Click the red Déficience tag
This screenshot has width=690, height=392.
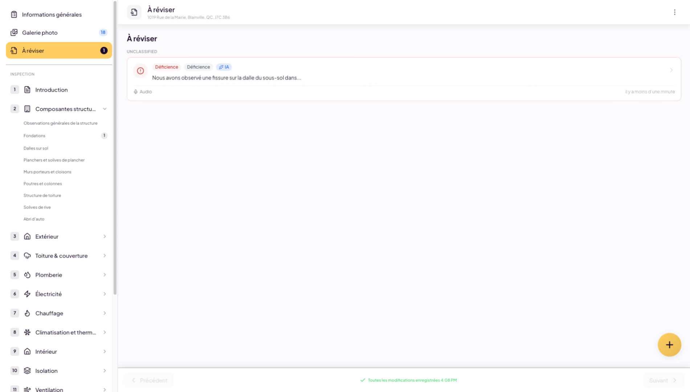[167, 67]
